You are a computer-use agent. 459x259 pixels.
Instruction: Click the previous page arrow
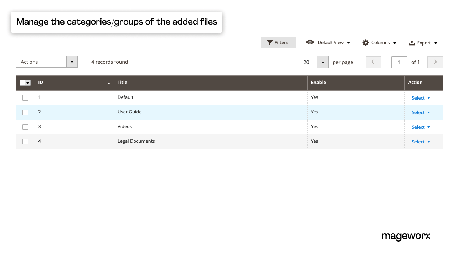[x=373, y=62]
